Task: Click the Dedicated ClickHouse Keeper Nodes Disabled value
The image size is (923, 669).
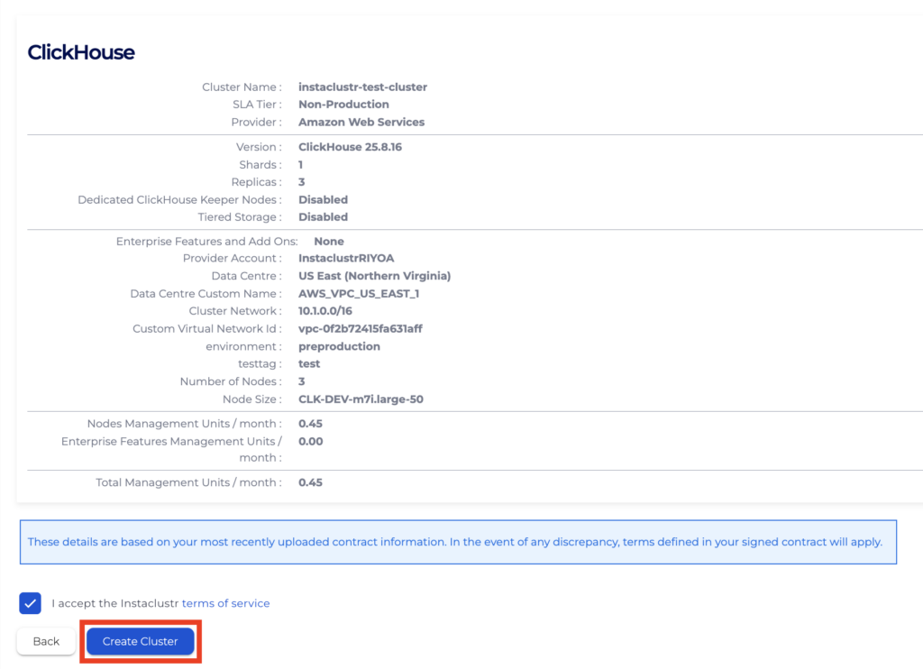Action: point(324,199)
